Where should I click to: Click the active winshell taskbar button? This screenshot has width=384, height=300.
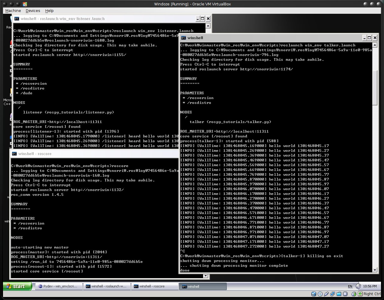pos(203,287)
